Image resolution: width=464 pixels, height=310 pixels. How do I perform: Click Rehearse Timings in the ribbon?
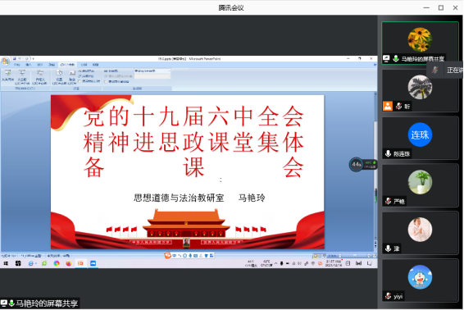tap(86, 76)
